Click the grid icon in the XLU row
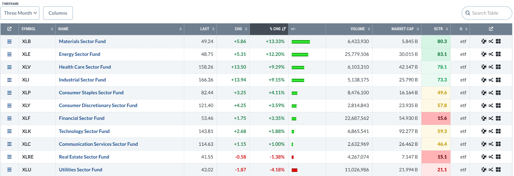This screenshot has height=176, width=514. [498, 170]
